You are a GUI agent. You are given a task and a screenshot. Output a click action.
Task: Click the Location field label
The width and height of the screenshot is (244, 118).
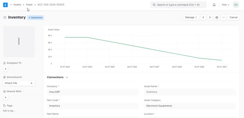(150, 114)
